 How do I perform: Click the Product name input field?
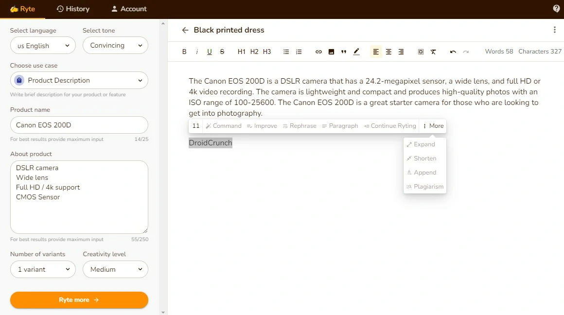pyautogui.click(x=79, y=125)
